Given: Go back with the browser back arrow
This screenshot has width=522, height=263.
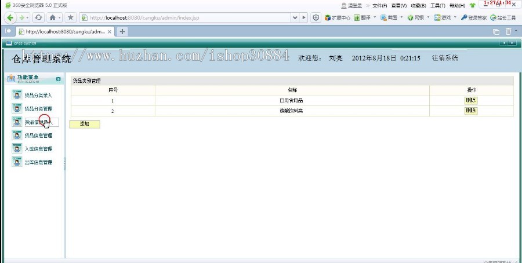Looking at the screenshot, I should 10,17.
